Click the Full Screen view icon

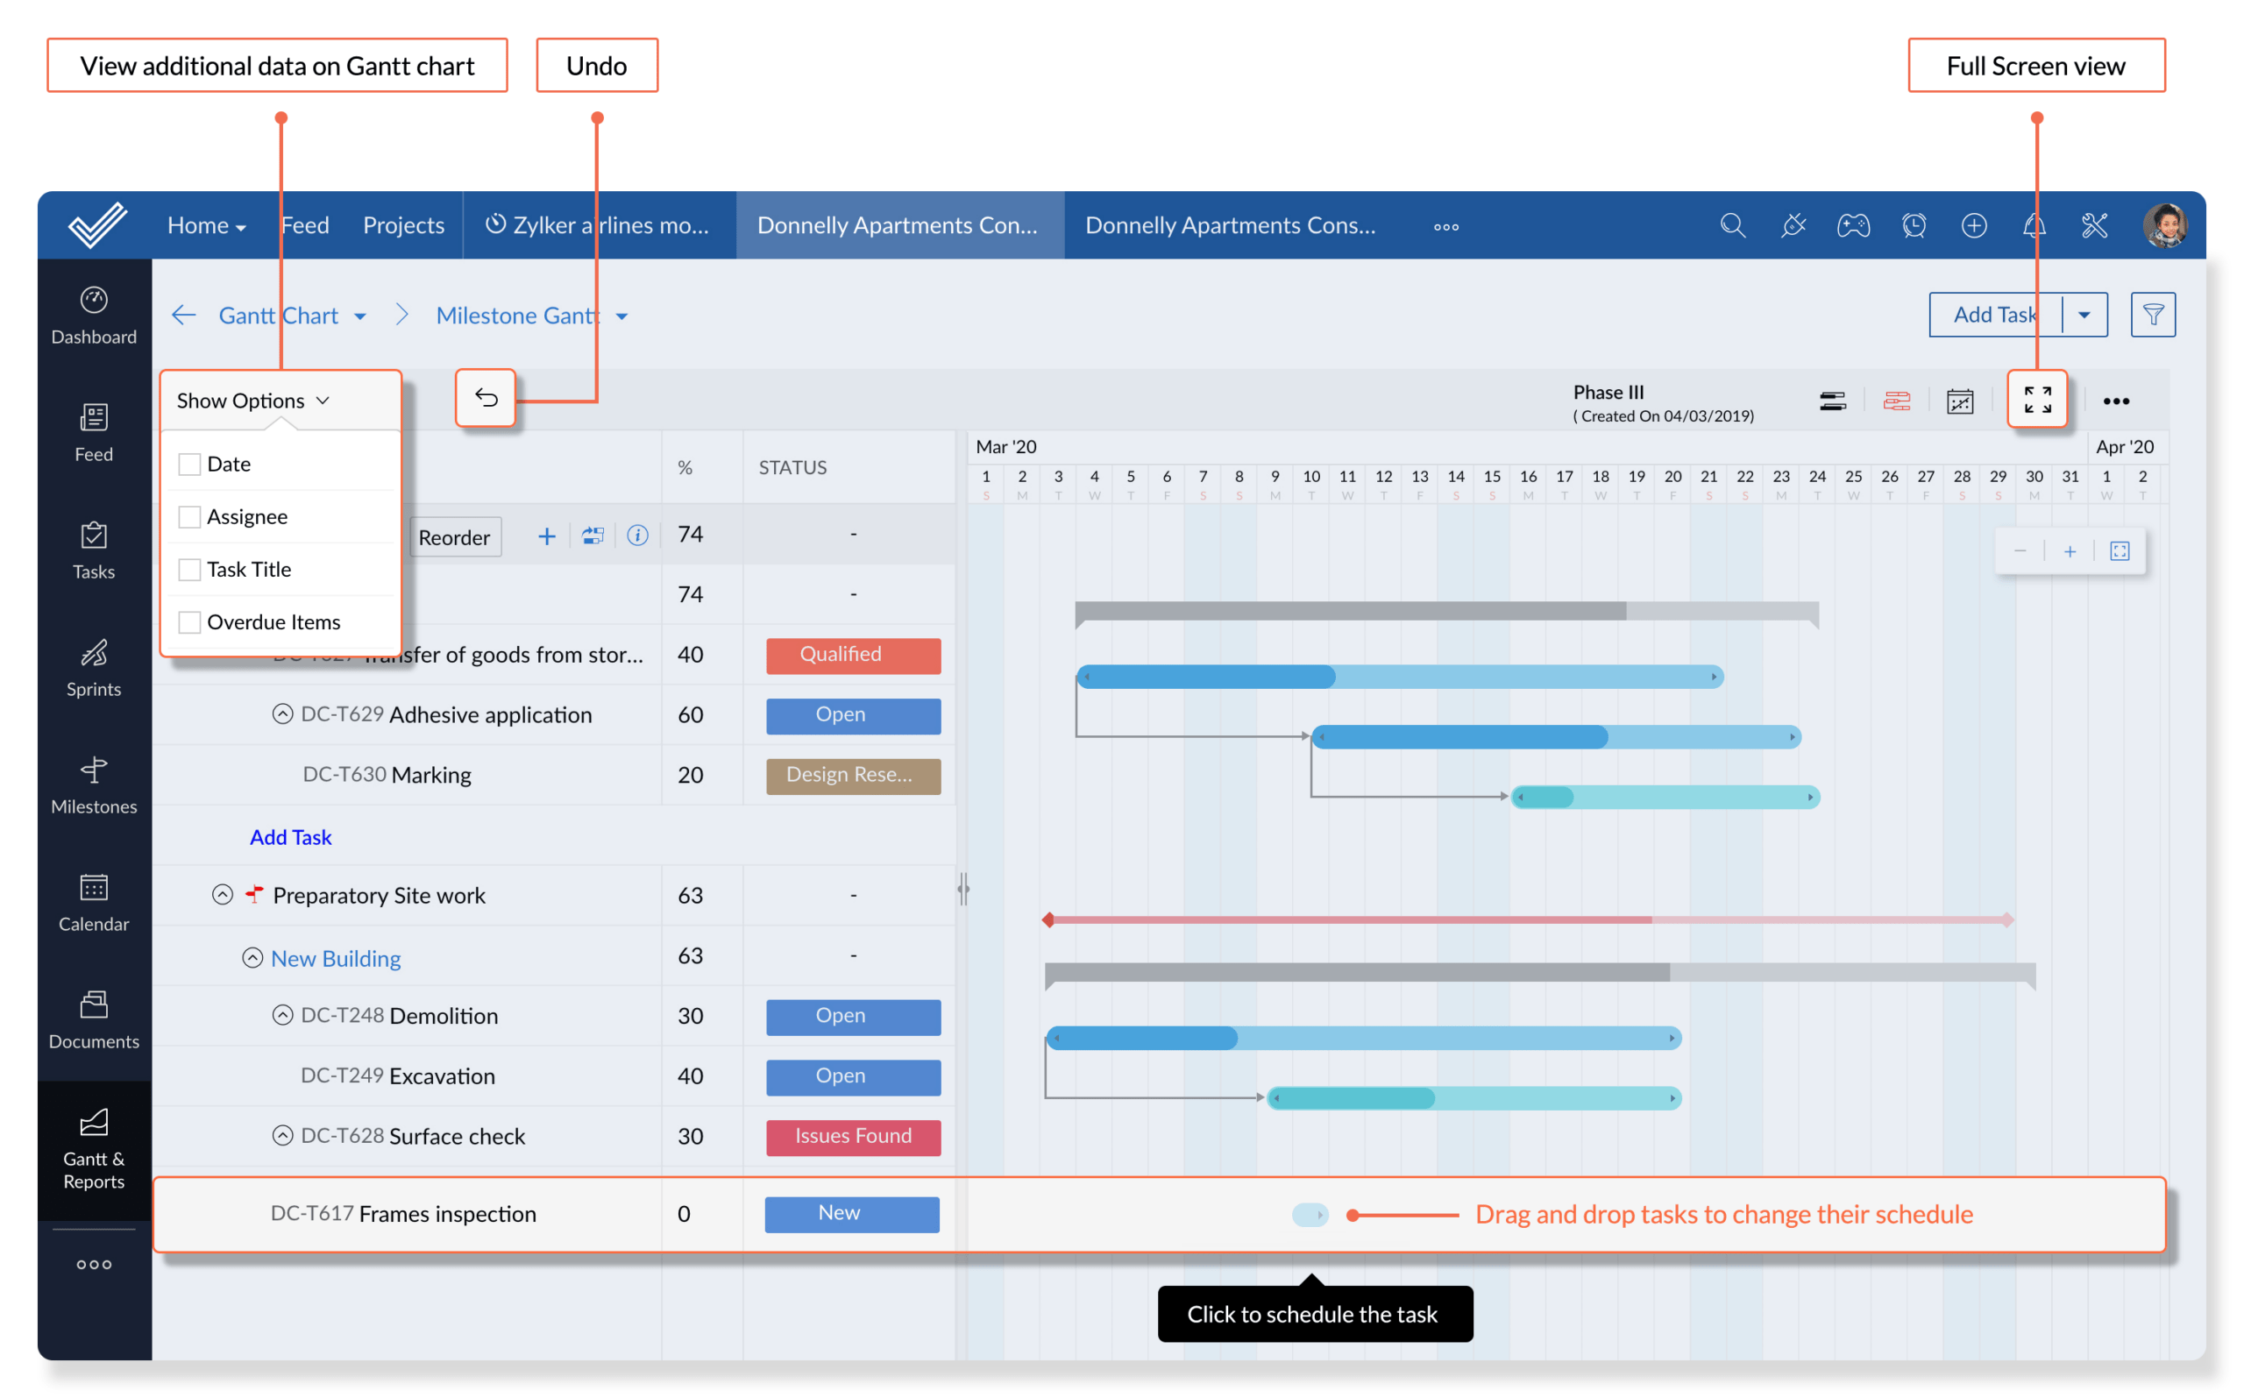click(2038, 400)
